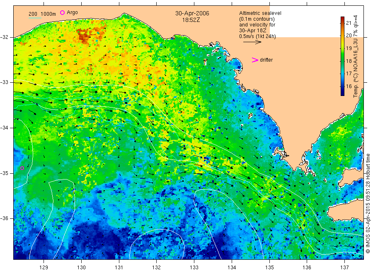Screen dimensions: 373x273
Task: Click the longitude label 131
Action: coord(119,268)
